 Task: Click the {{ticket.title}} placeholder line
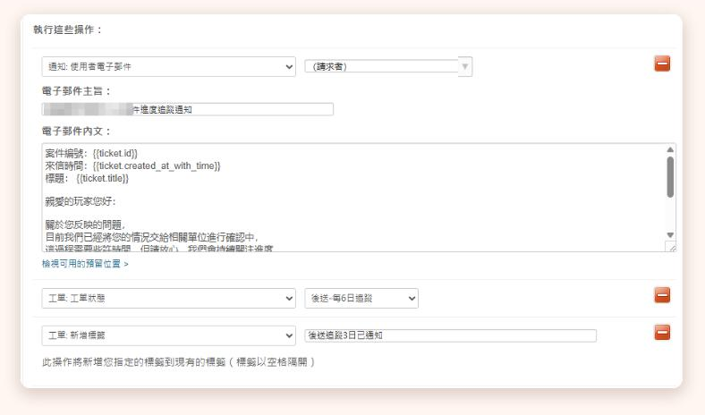pyautogui.click(x=87, y=179)
